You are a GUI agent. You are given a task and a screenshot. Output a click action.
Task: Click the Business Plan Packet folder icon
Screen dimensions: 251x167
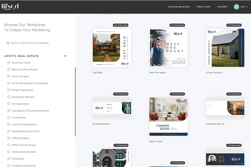(x=9, y=69)
